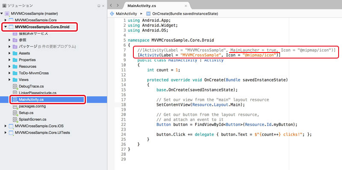The height and width of the screenshot is (170, 342).
Task: Open the MainActivity breadcrumb dropdown
Action: tap(127, 14)
